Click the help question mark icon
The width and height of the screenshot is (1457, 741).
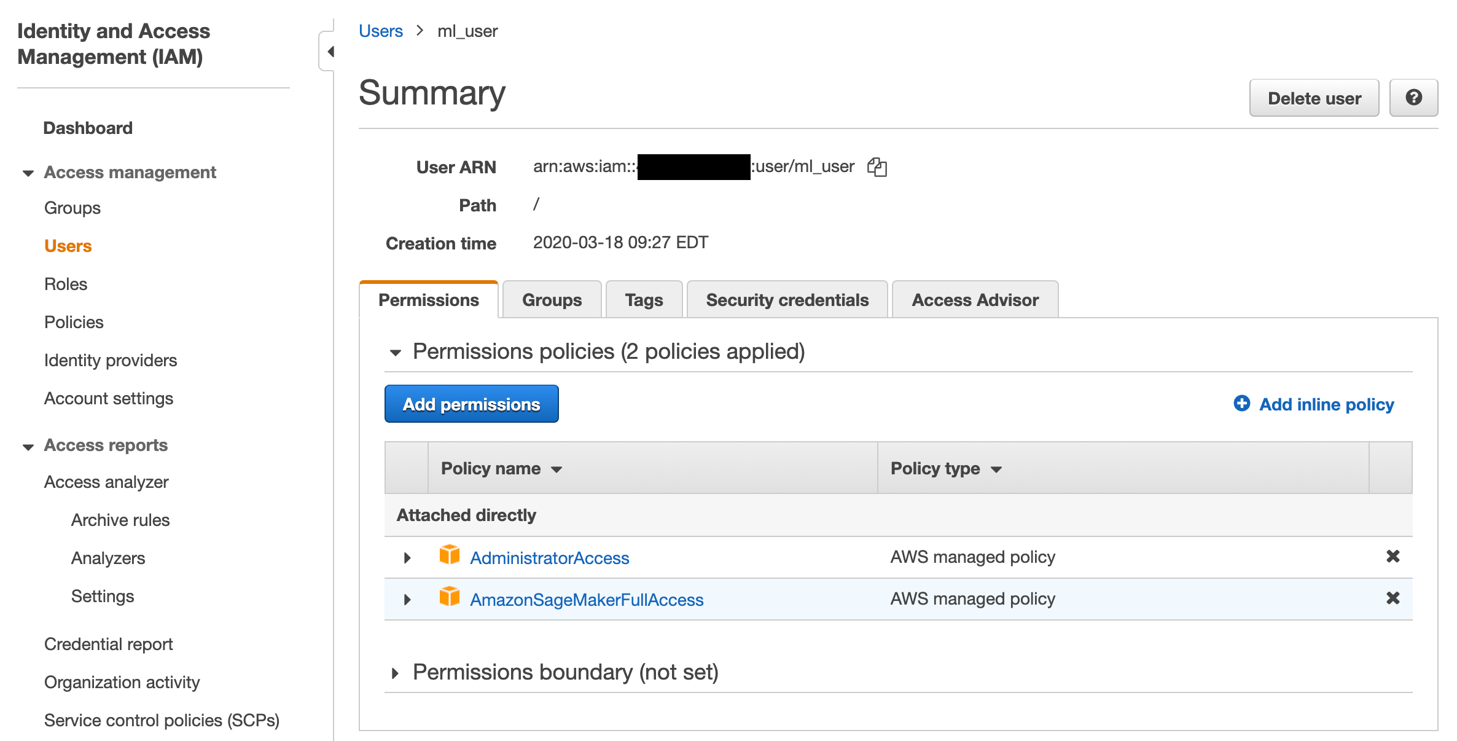click(x=1413, y=98)
